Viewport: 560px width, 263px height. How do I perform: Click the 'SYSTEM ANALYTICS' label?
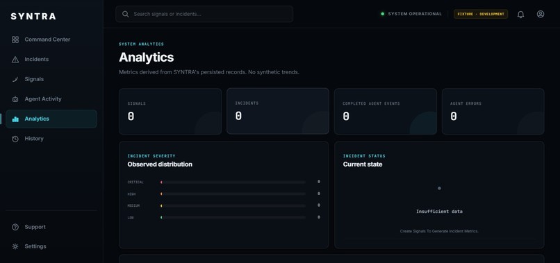(142, 44)
